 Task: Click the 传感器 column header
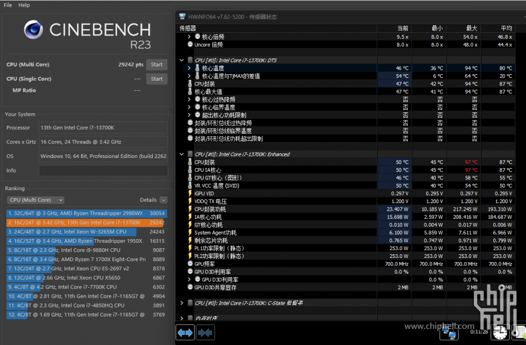pos(188,28)
